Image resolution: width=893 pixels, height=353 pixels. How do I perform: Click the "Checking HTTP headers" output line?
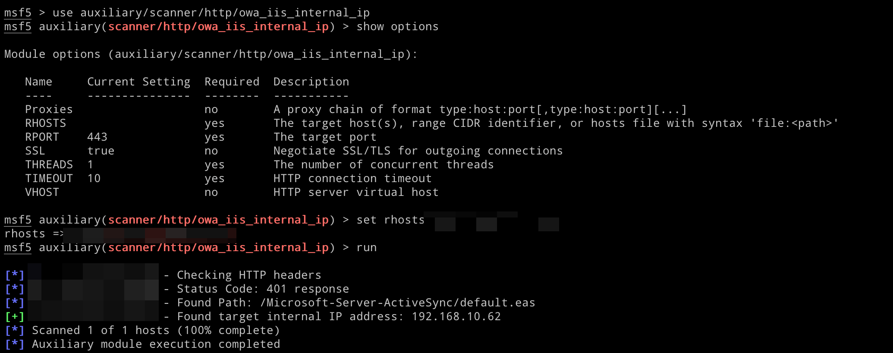coord(249,275)
